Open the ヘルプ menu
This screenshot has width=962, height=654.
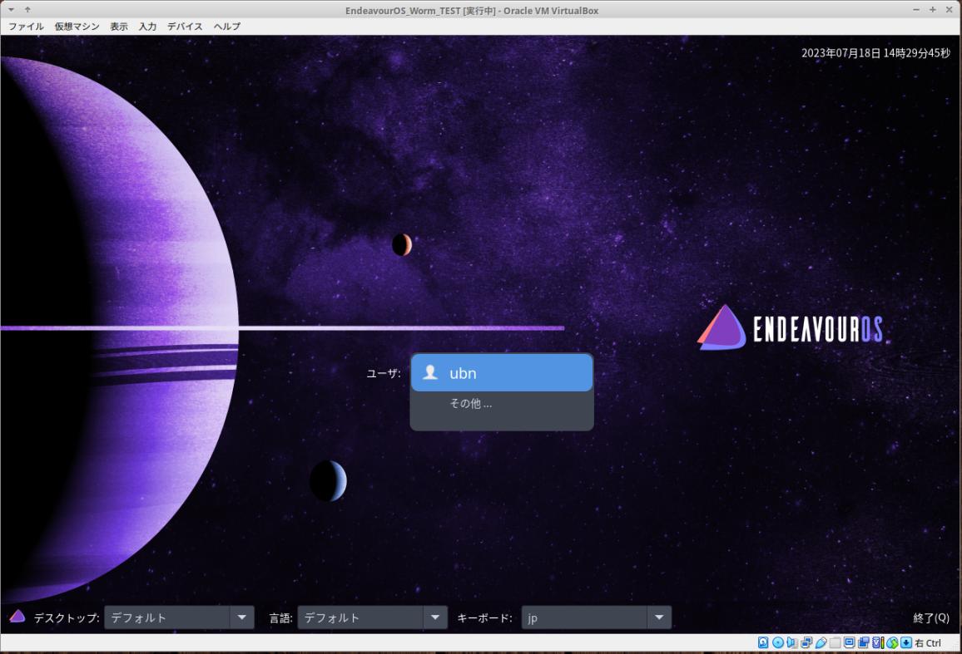pyautogui.click(x=227, y=27)
